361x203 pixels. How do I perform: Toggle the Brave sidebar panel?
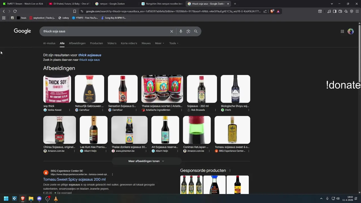(334, 11)
